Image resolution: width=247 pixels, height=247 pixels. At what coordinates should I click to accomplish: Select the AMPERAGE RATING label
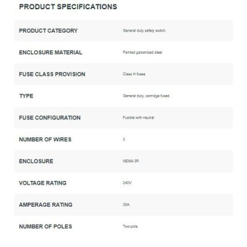46,205
